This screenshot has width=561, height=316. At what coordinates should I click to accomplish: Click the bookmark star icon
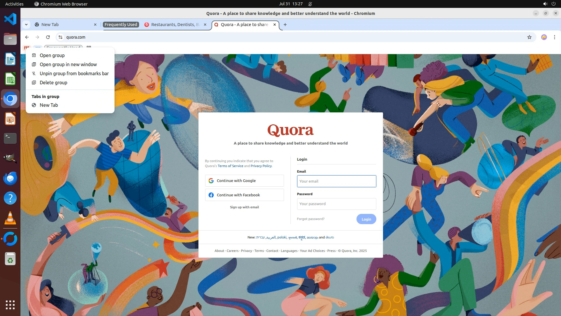[x=529, y=37]
